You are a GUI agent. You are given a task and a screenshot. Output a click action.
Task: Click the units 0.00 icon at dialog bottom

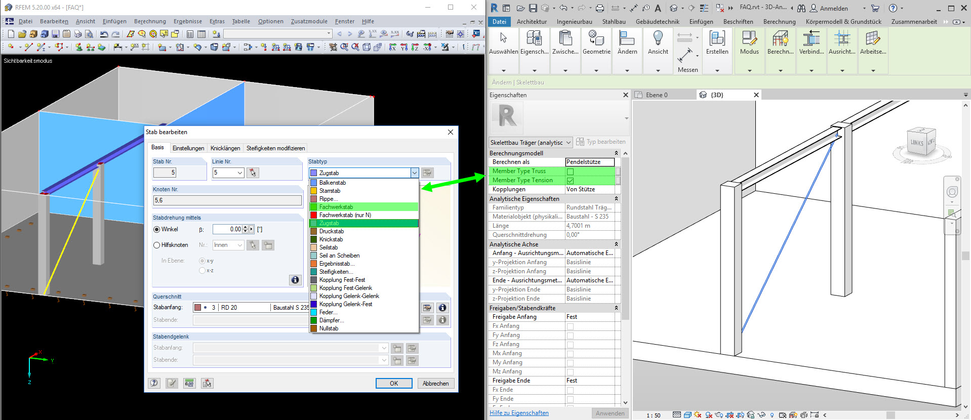coord(189,383)
